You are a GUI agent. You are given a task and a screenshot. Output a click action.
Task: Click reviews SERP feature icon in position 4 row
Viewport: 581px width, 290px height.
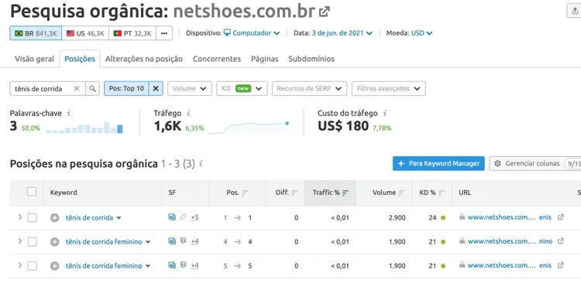tap(183, 241)
